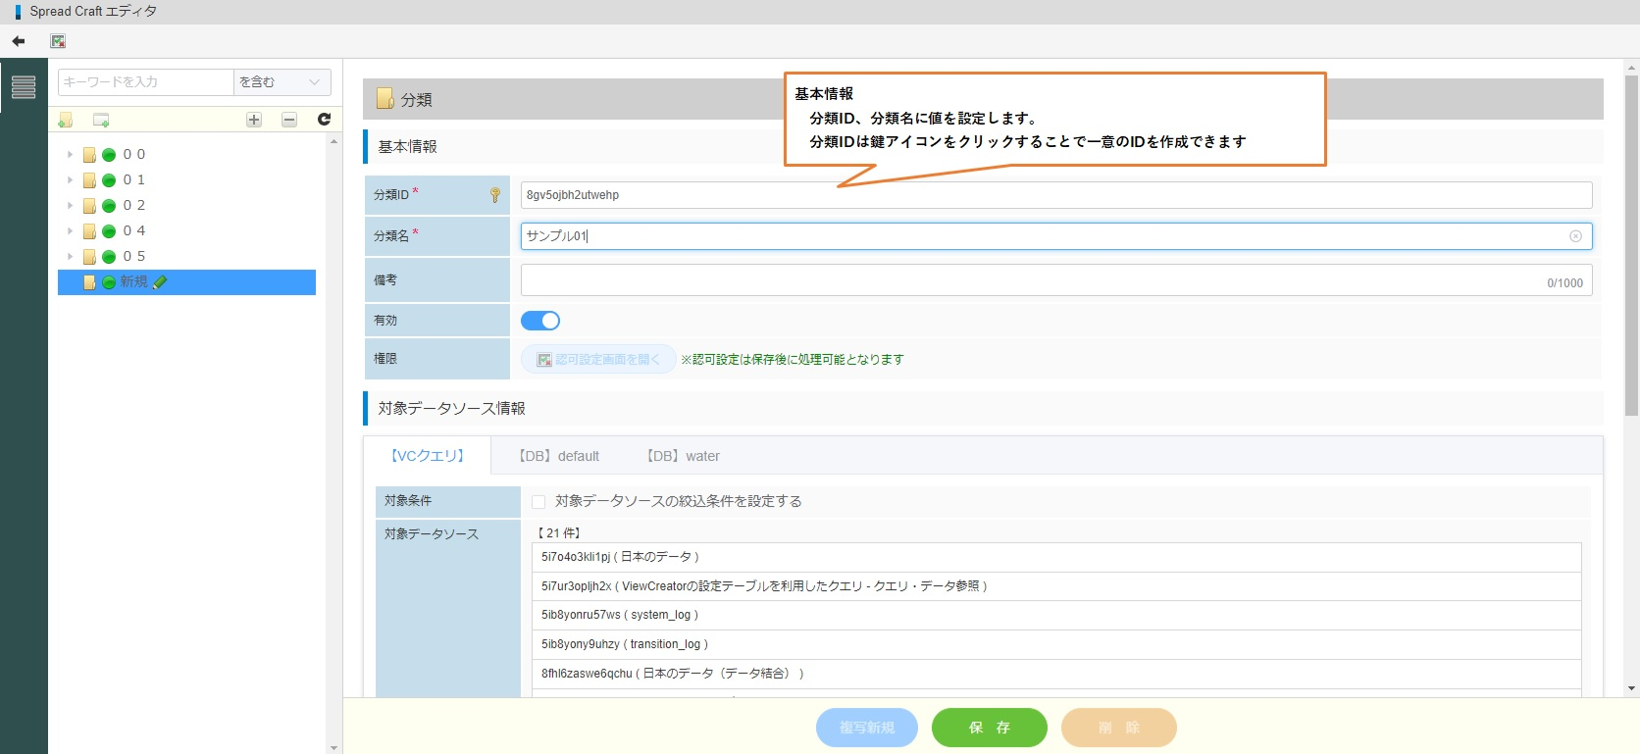Click in the 備考 remarks input field

(1030, 279)
